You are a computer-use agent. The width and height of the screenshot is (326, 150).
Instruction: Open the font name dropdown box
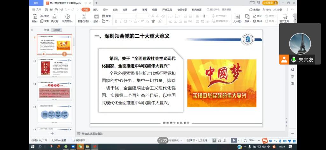[125, 16]
